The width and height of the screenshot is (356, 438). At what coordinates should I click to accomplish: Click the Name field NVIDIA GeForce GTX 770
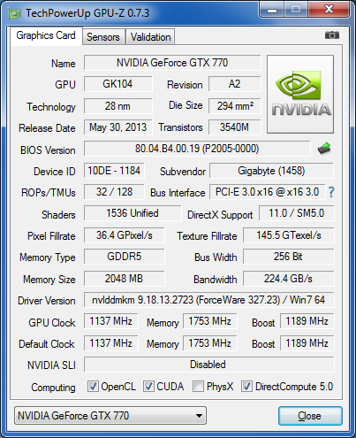[172, 63]
